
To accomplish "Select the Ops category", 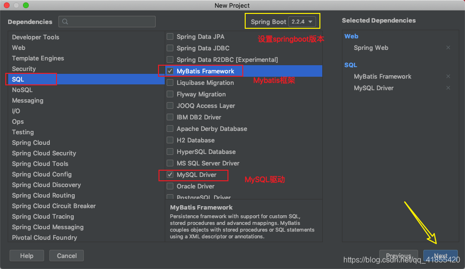I will (86, 121).
